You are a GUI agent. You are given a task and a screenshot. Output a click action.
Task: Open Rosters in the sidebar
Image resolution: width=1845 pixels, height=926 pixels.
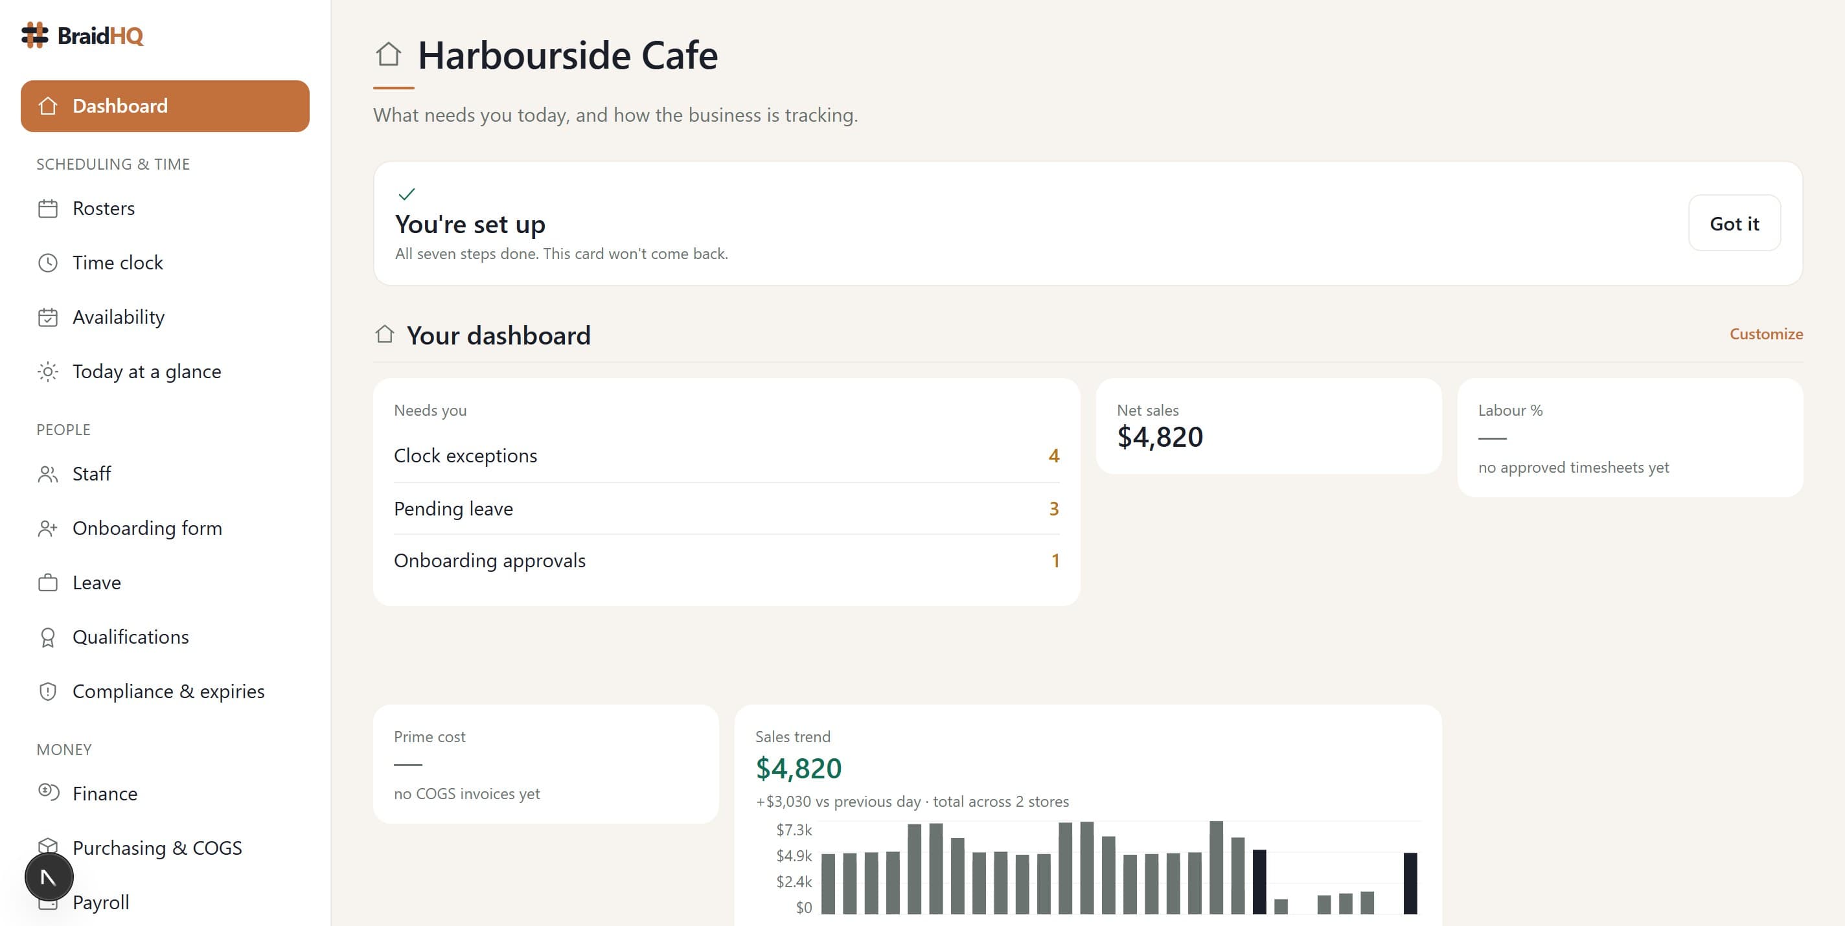point(165,209)
